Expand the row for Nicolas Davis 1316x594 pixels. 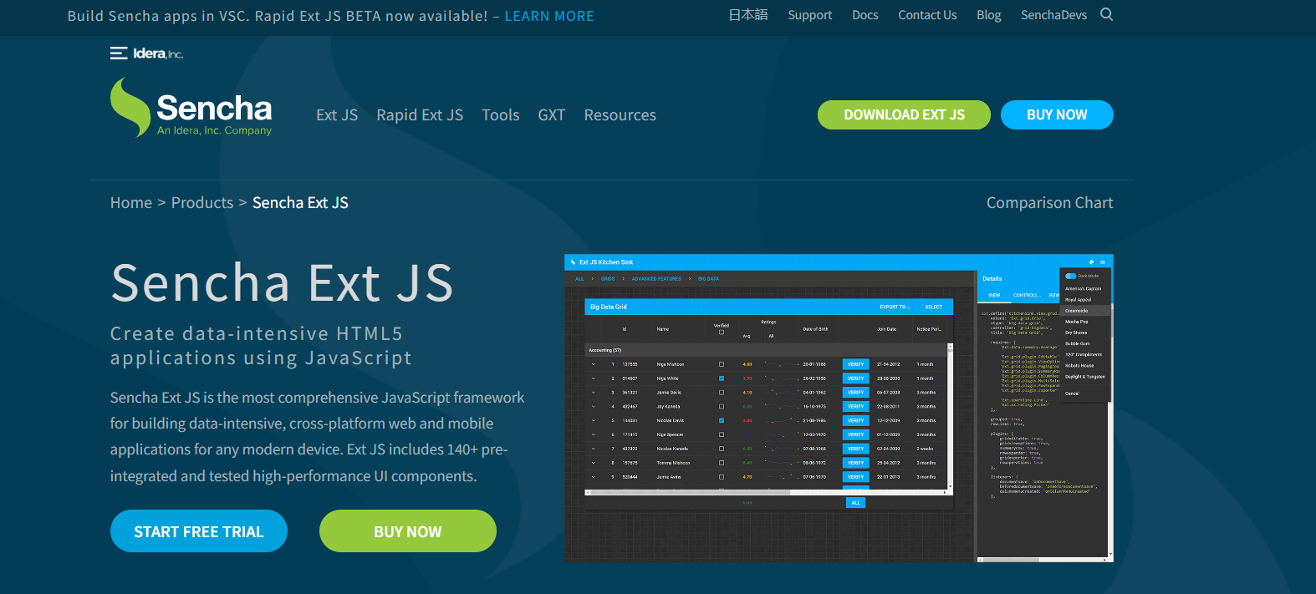coord(594,420)
